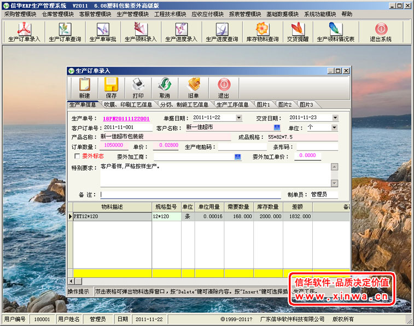
Task: Switch to 图片1 tab
Action: 264,105
